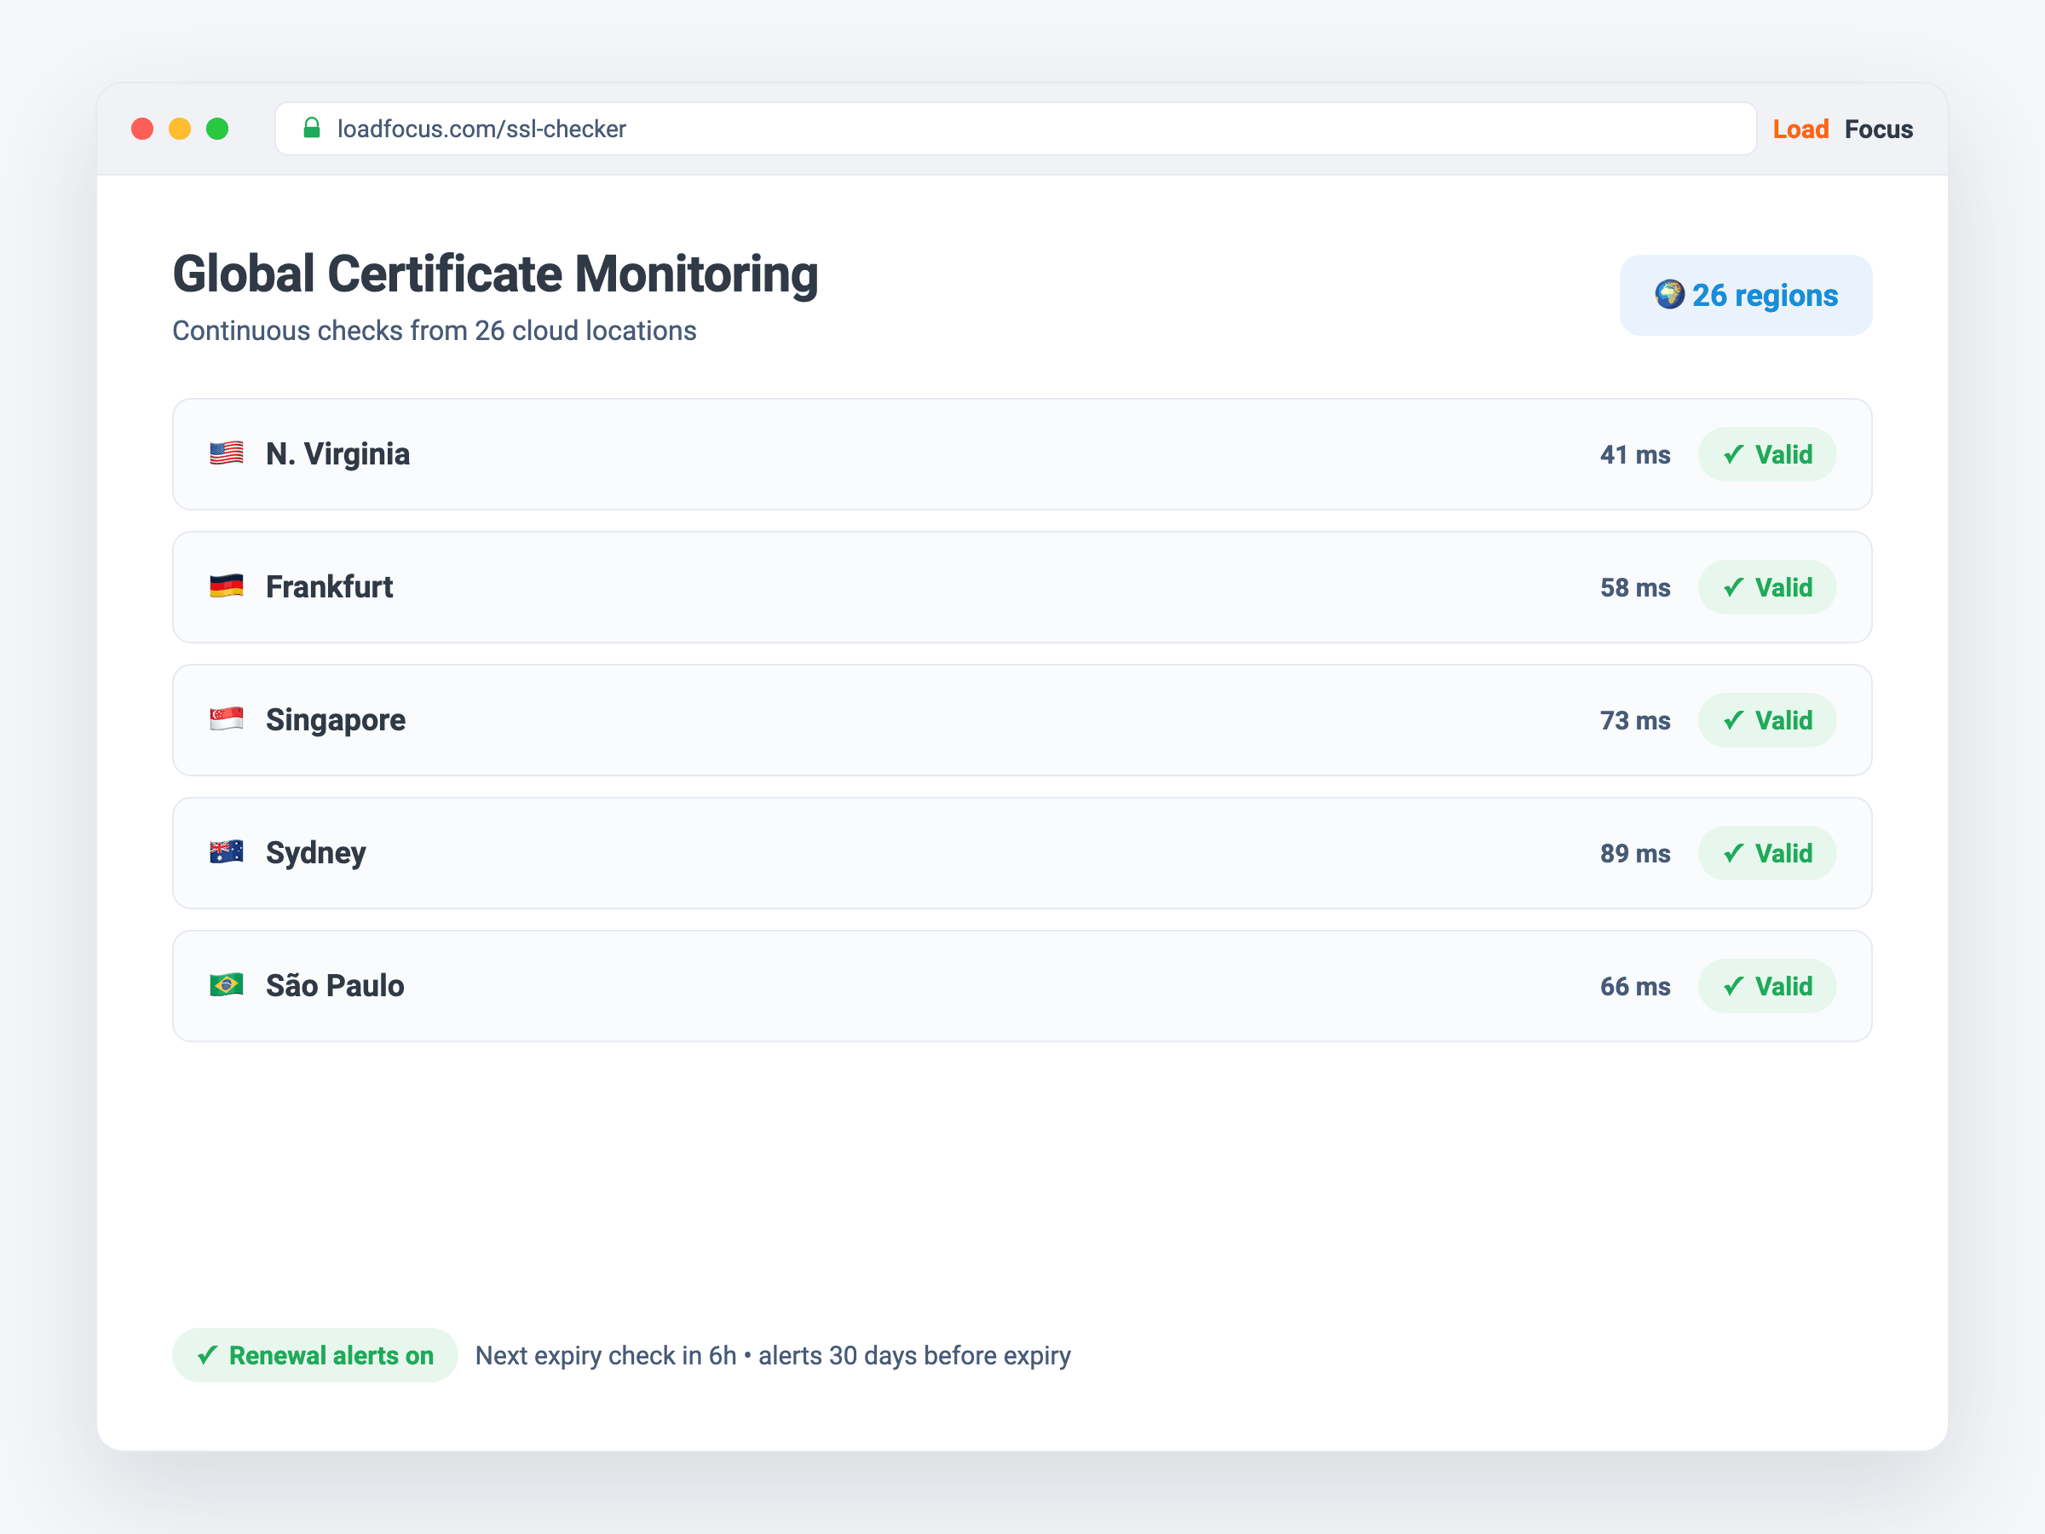Click the Brazilian flag by São Paulo
Image resolution: width=2045 pixels, height=1534 pixels.
[227, 985]
